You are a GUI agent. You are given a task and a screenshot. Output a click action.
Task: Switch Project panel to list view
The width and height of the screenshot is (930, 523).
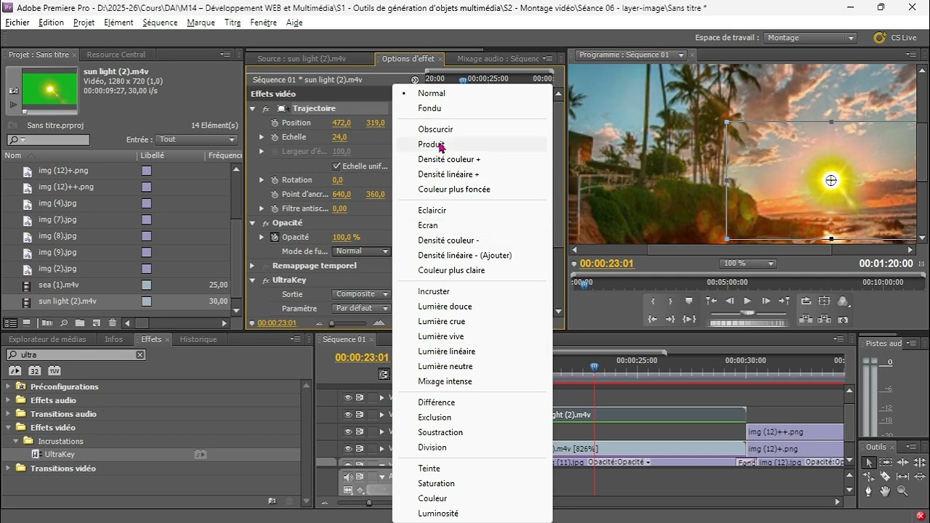[11, 323]
